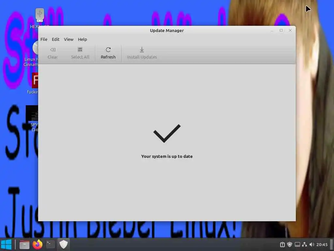The width and height of the screenshot is (334, 251).
Task: Click the Update Manager shield taskbar entry
Action: (x=64, y=244)
